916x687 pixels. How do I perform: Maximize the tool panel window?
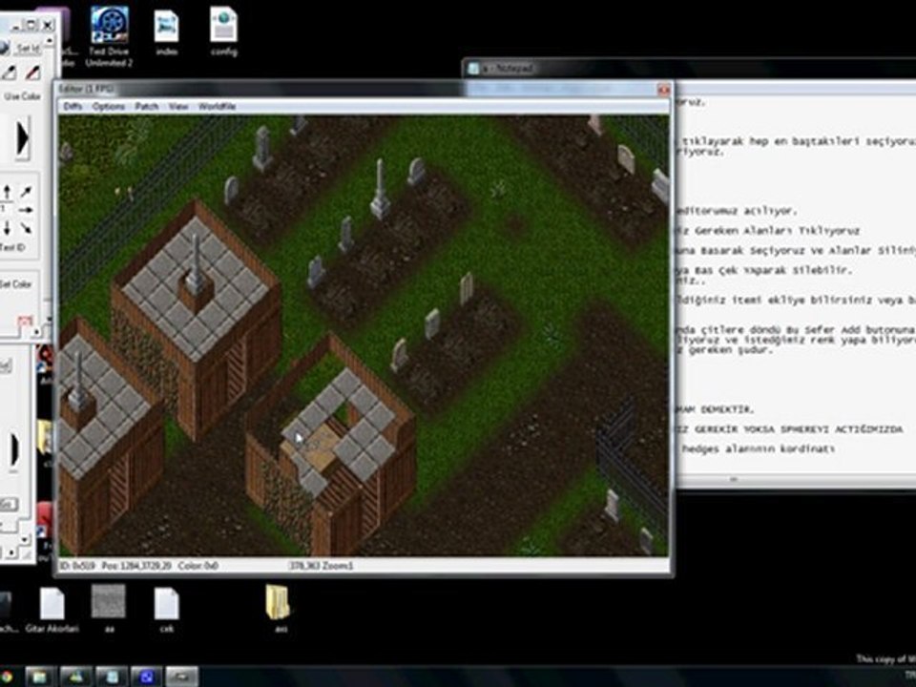[x=31, y=25]
